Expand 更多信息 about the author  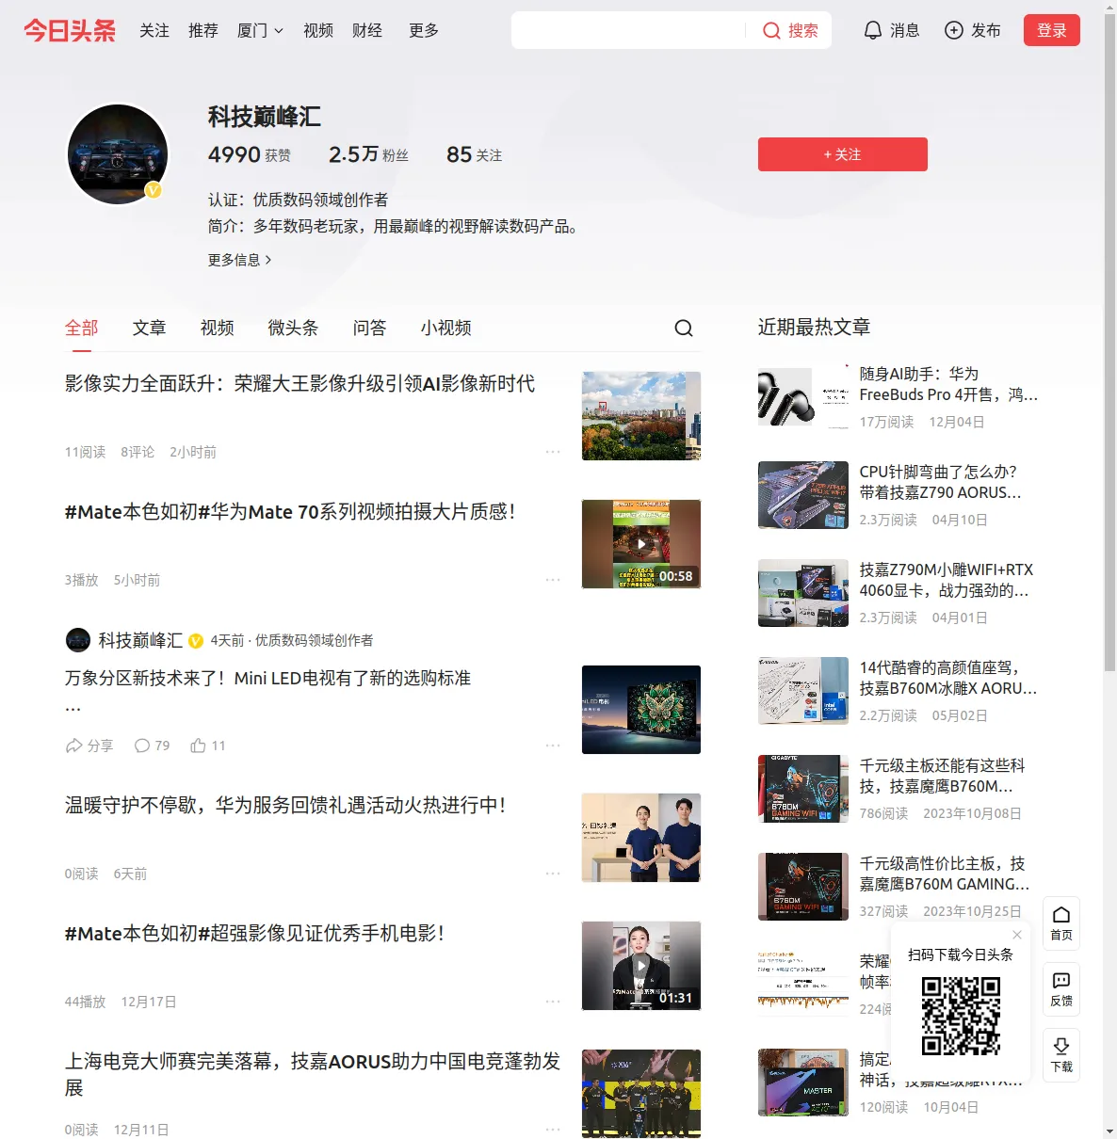click(240, 260)
